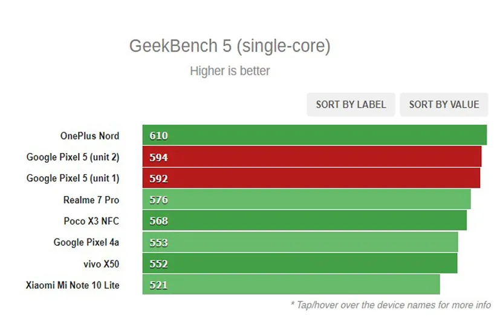Click the red bar with score 592
The width and height of the screenshot is (497, 316).
pos(311,178)
